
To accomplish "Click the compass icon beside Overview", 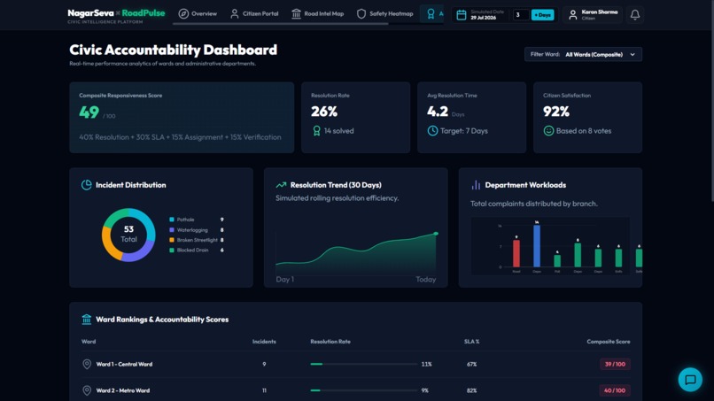I will [183, 13].
